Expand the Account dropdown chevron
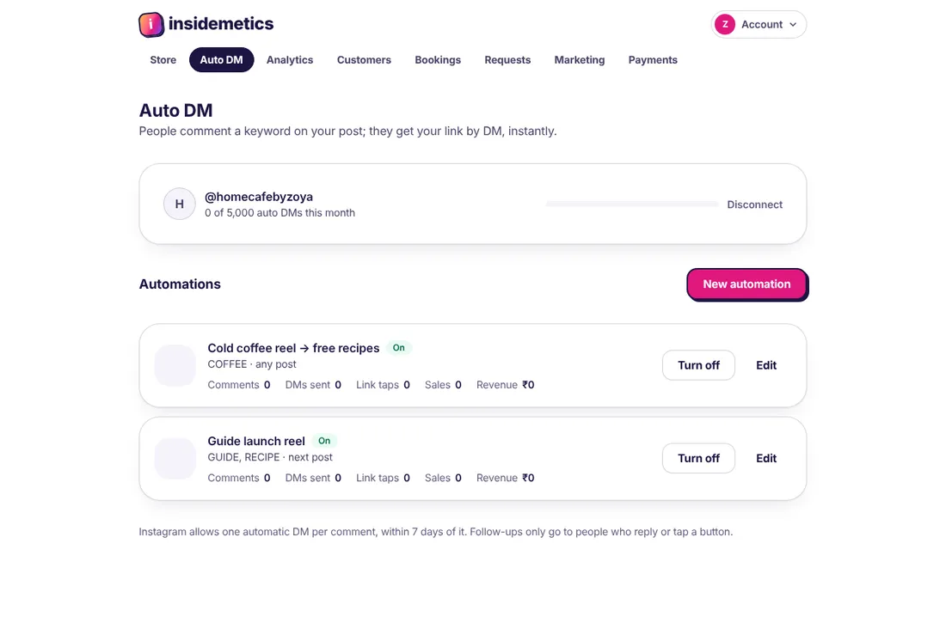The image size is (946, 635). [x=793, y=25]
